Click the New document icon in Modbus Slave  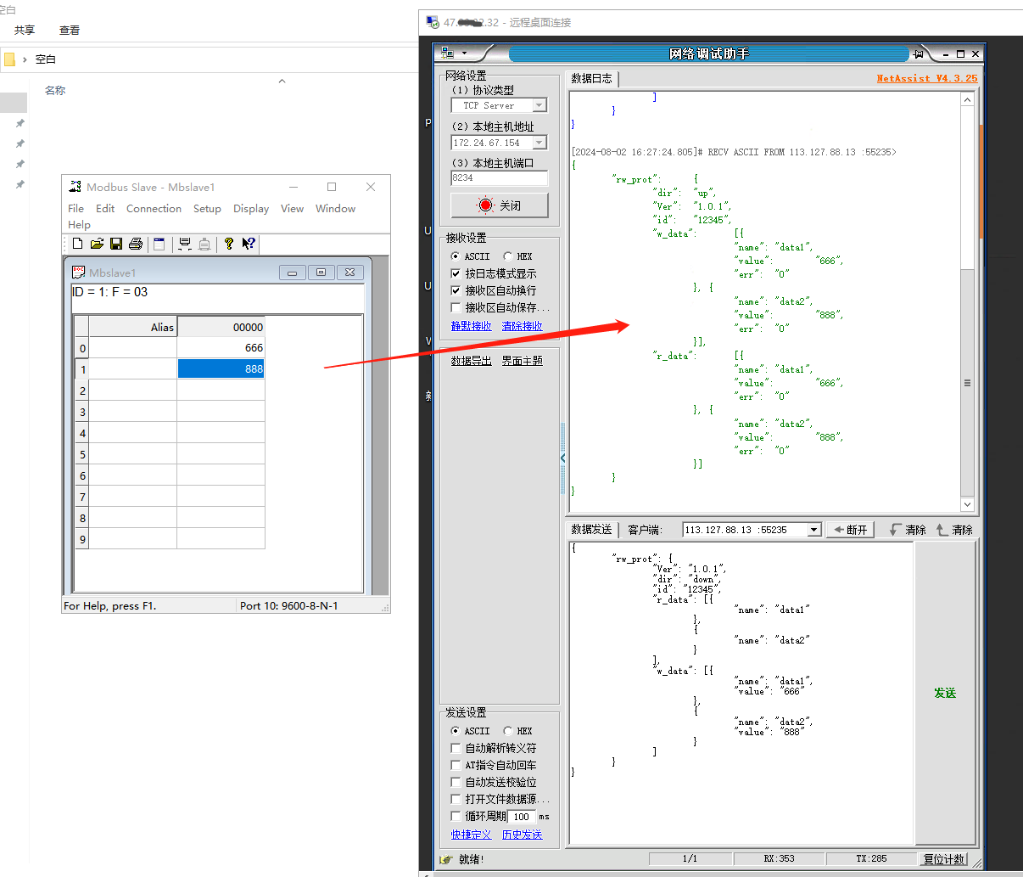point(78,245)
